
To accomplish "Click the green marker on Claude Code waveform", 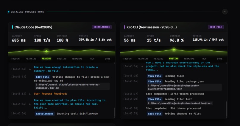I will coord(46,51).
